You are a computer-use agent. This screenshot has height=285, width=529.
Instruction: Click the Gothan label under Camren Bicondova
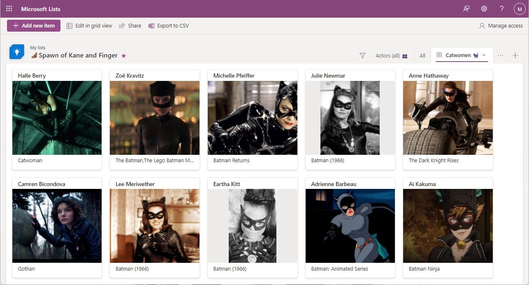tap(26, 269)
